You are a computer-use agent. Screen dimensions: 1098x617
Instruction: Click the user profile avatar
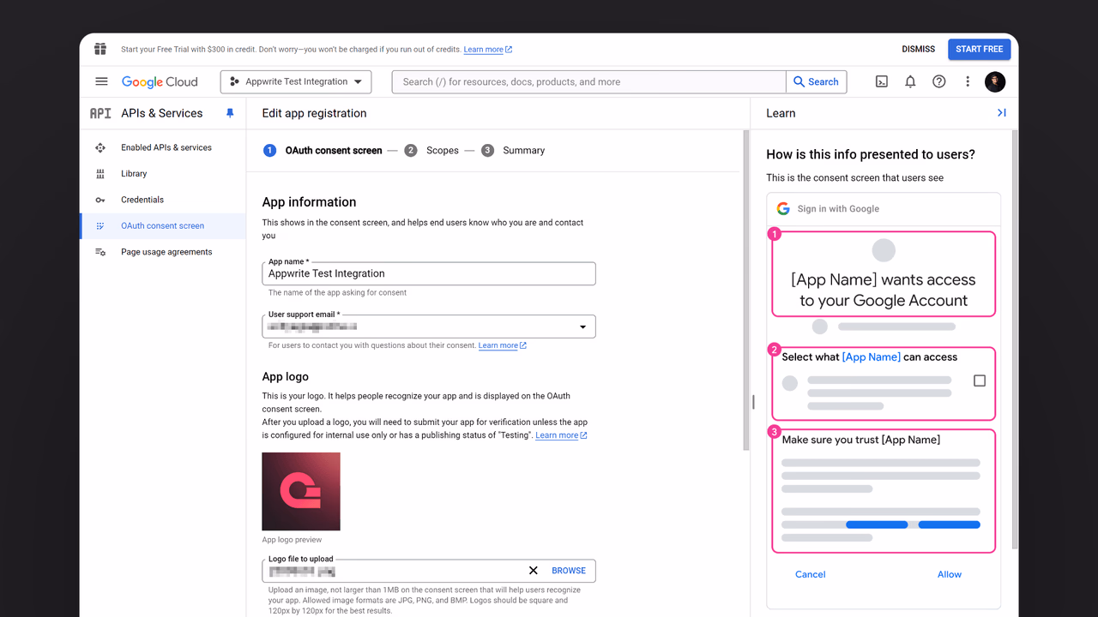point(995,81)
